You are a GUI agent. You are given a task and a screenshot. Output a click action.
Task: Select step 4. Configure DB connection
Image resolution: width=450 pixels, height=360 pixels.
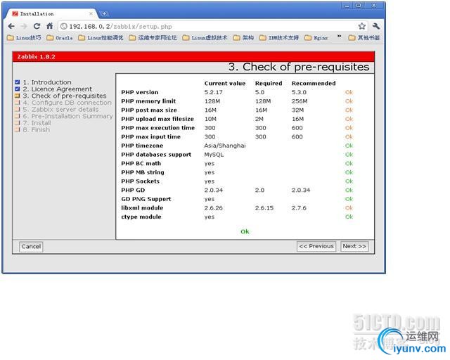pos(67,103)
